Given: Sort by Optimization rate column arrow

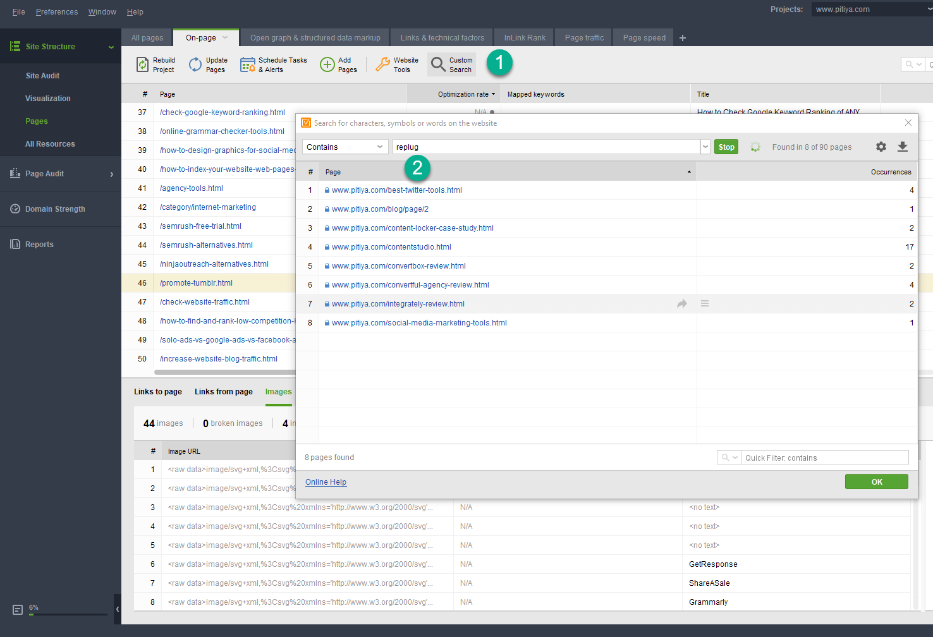Looking at the screenshot, I should (x=494, y=94).
